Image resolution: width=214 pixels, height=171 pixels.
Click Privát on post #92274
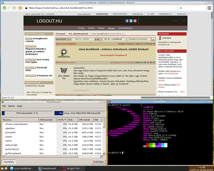125,62
